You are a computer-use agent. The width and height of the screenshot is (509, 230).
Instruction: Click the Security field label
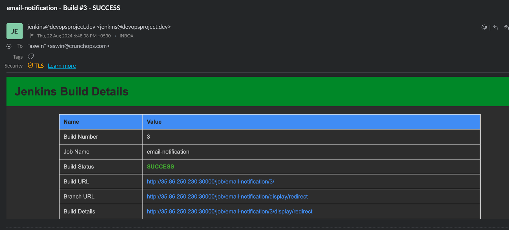point(14,66)
